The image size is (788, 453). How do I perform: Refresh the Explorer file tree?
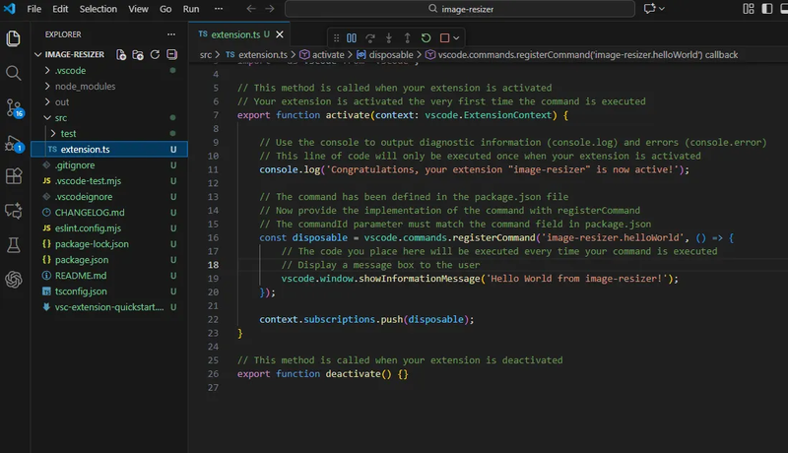click(x=155, y=55)
